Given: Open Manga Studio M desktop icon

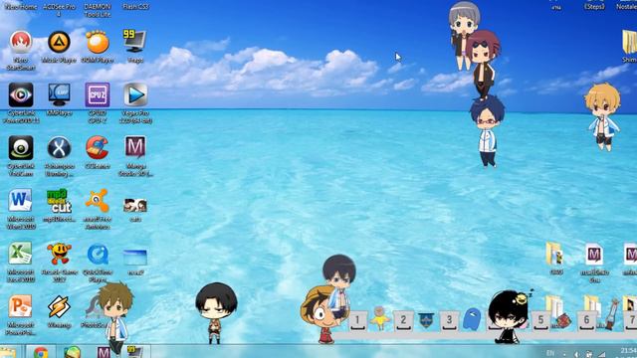Looking at the screenshot, I should click(135, 147).
